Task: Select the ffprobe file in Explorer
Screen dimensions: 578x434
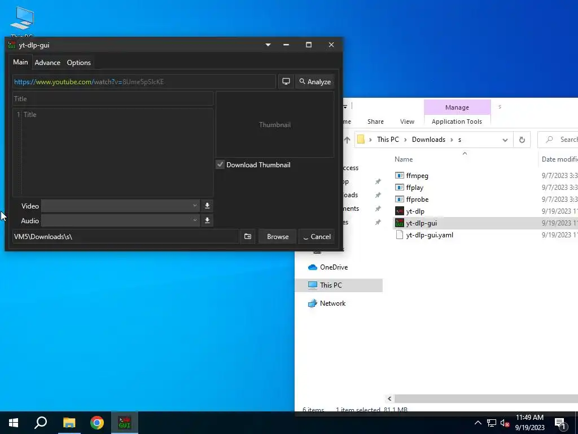Action: [417, 199]
